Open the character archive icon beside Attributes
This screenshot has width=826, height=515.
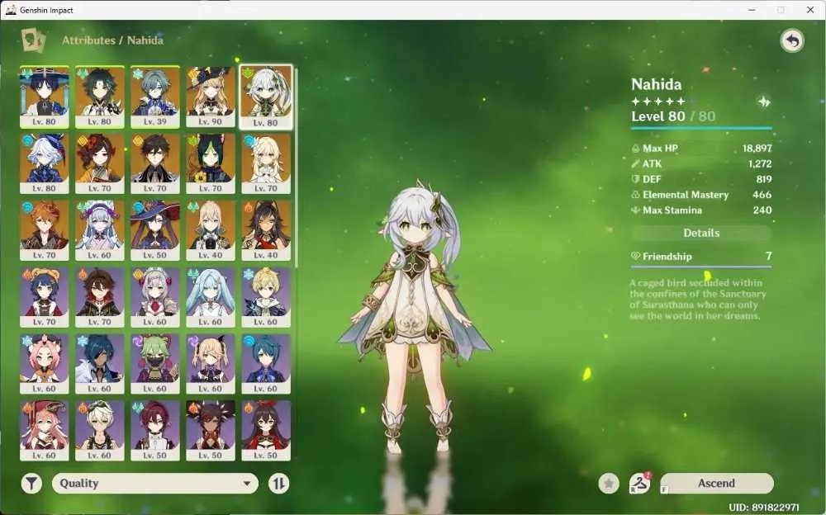pos(33,40)
